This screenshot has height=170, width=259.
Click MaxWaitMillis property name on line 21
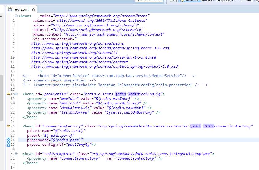[75, 108]
